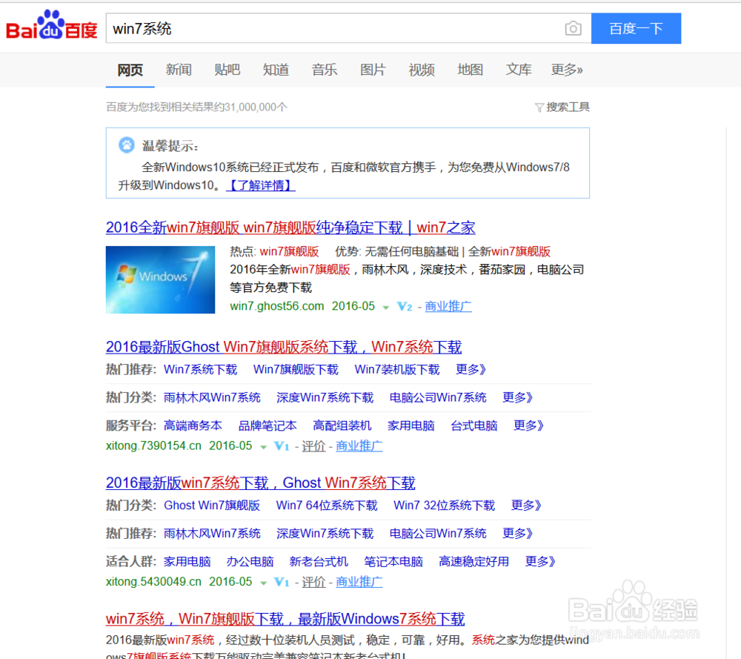Click 商业推广 link after xitong.7390154.cn
Image resolution: width=741 pixels, height=659 pixels.
click(359, 446)
